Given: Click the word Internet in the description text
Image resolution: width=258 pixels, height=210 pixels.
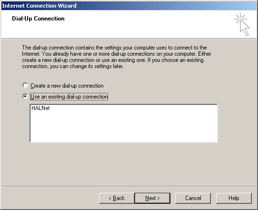Looking at the screenshot, I should [30, 54].
